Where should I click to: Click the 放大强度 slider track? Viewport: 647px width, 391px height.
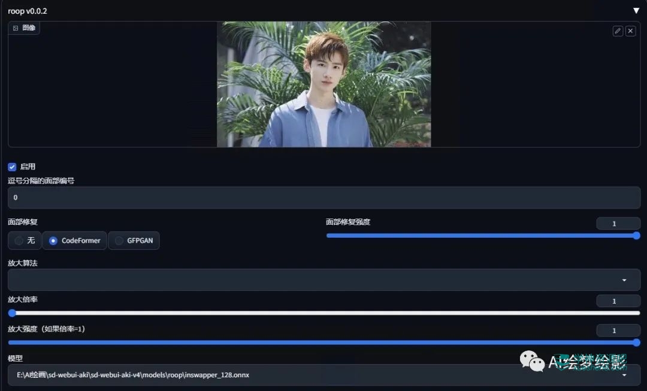323,342
